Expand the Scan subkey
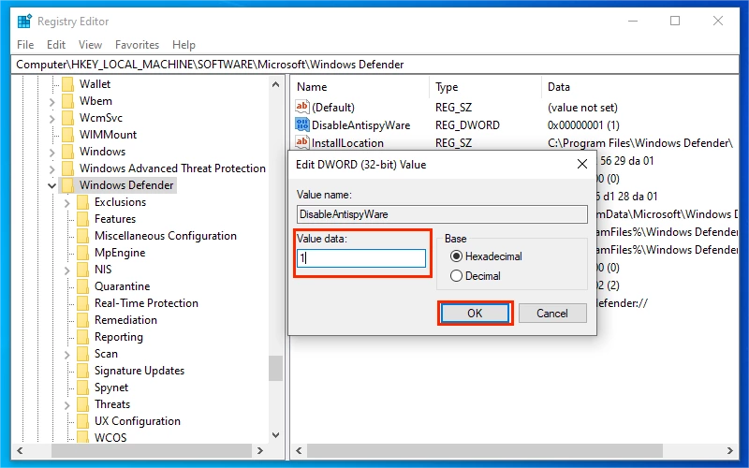 pyautogui.click(x=66, y=355)
